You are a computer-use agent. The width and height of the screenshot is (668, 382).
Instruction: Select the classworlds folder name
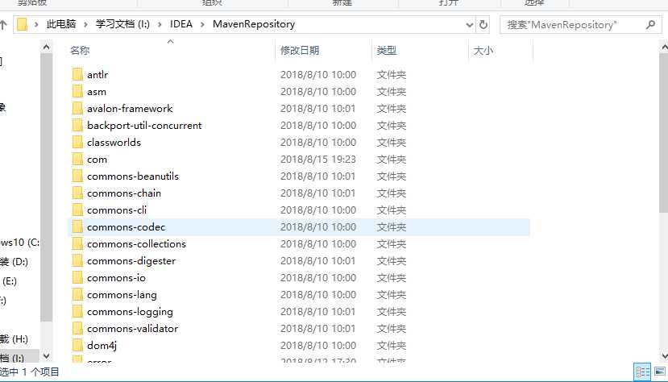click(x=114, y=142)
